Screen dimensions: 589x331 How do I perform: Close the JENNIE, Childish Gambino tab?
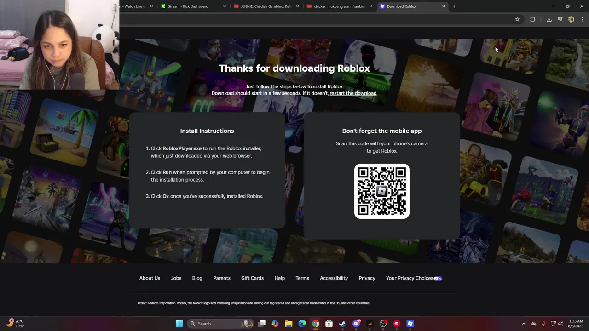[x=298, y=6]
